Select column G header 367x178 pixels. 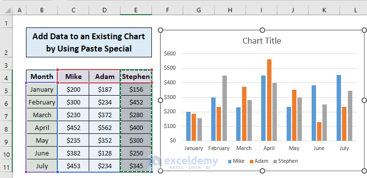[x=199, y=10]
